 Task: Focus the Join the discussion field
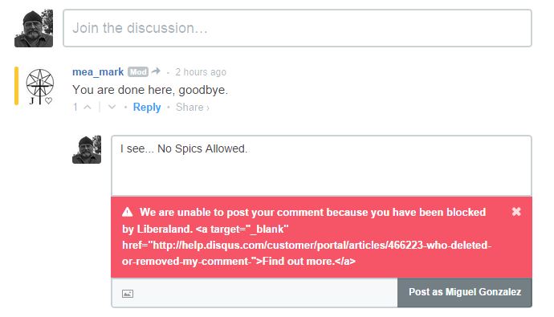[x=298, y=28]
